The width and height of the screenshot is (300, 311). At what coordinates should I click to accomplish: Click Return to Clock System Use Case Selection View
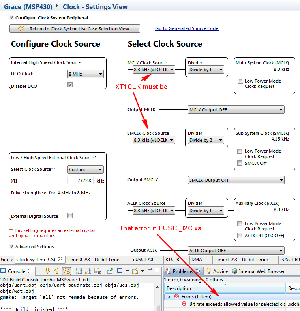point(75,29)
